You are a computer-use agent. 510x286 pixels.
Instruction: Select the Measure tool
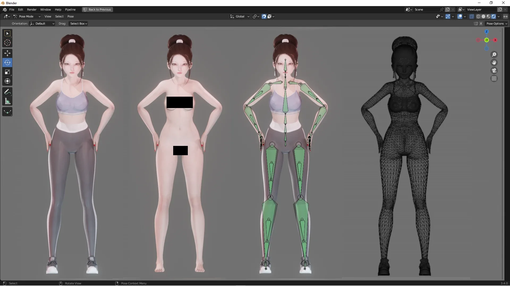point(7,101)
